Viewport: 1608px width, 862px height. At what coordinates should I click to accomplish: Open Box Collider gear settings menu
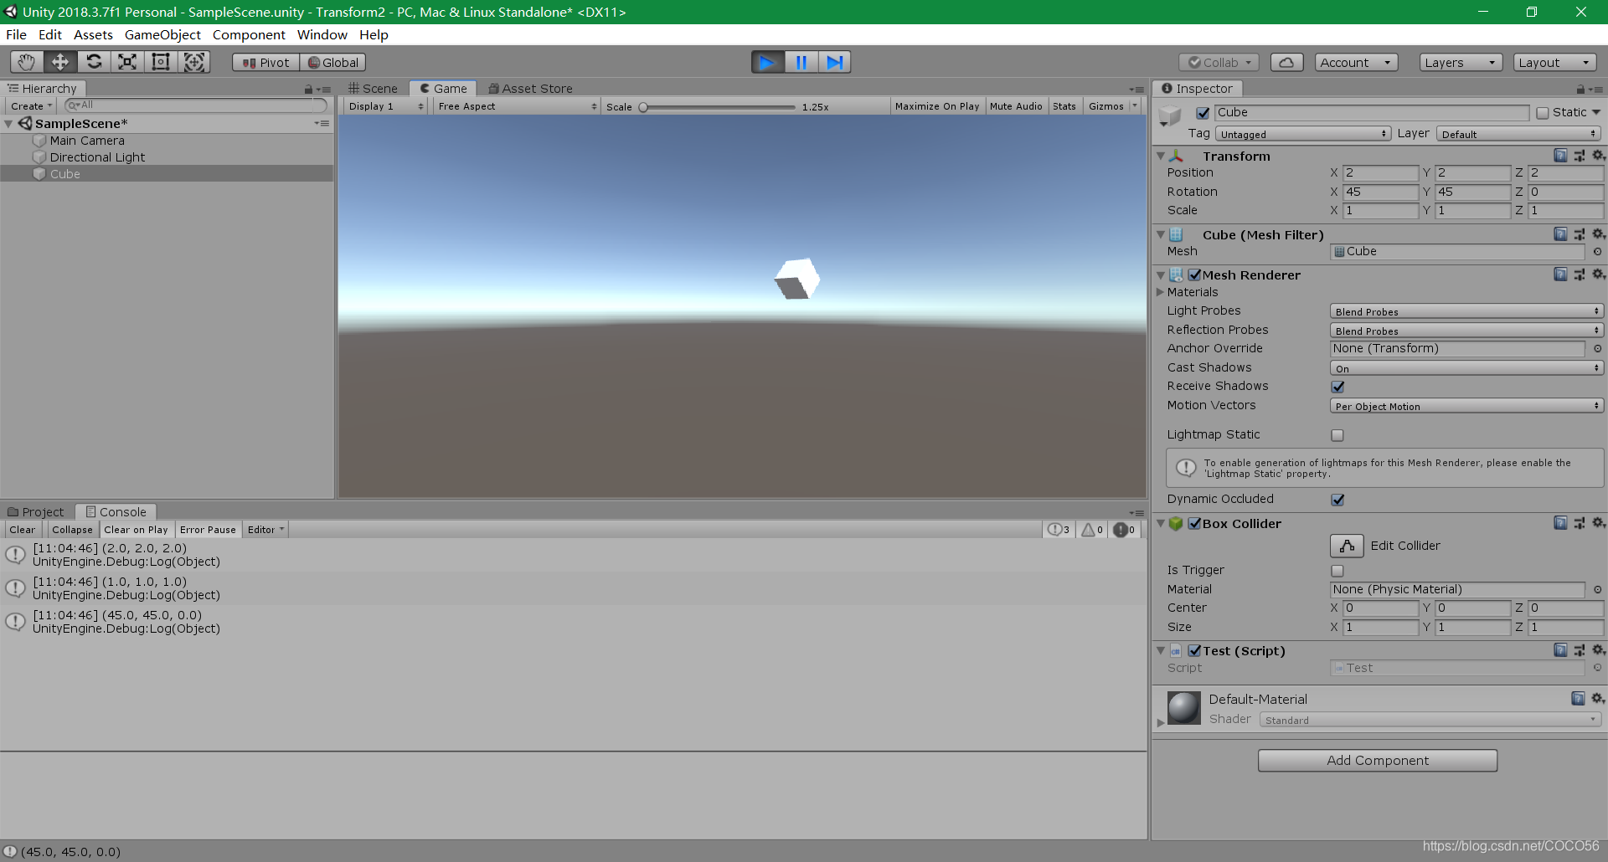click(x=1598, y=523)
